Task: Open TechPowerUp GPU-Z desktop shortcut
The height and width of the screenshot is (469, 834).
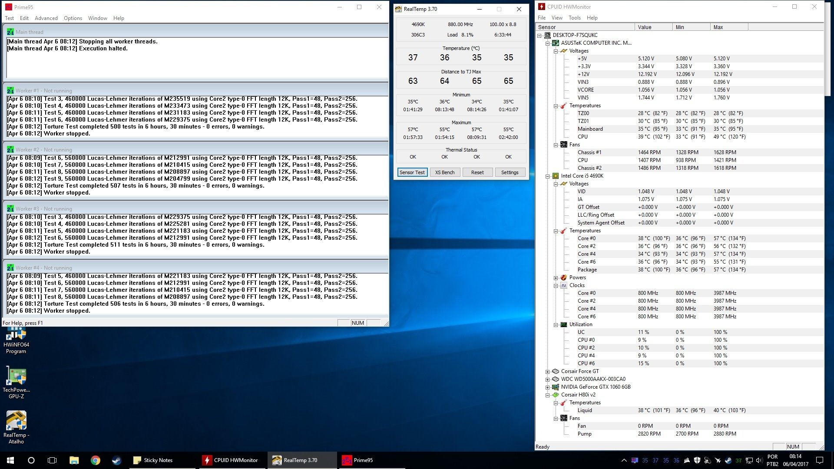Action: [16, 383]
